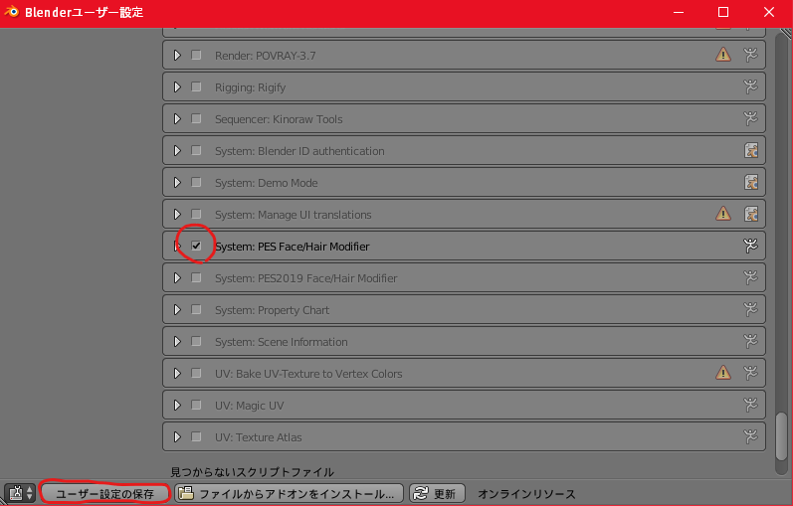Expand UV: Magic UV details
The image size is (793, 506).
pos(177,406)
